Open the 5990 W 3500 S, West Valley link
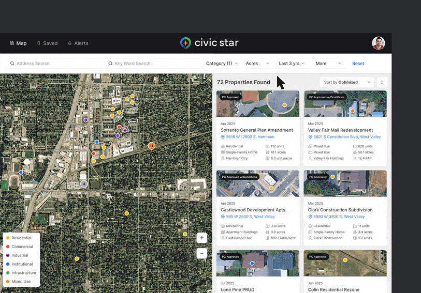 (339, 217)
